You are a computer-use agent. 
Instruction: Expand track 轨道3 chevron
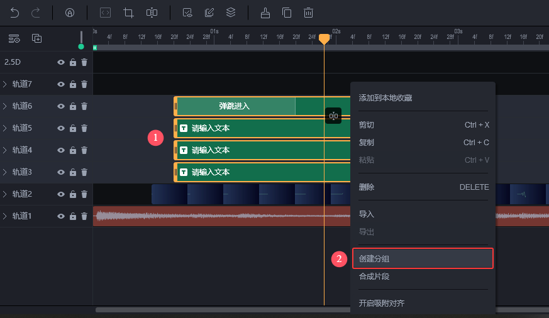(x=5, y=172)
